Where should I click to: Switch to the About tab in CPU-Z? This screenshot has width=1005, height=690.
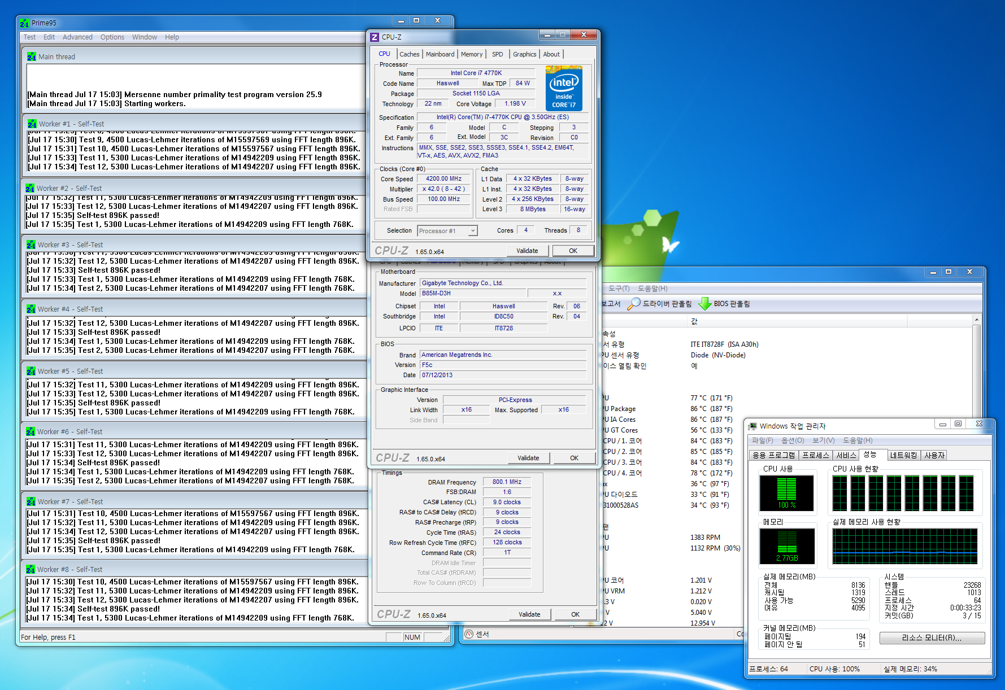(551, 55)
